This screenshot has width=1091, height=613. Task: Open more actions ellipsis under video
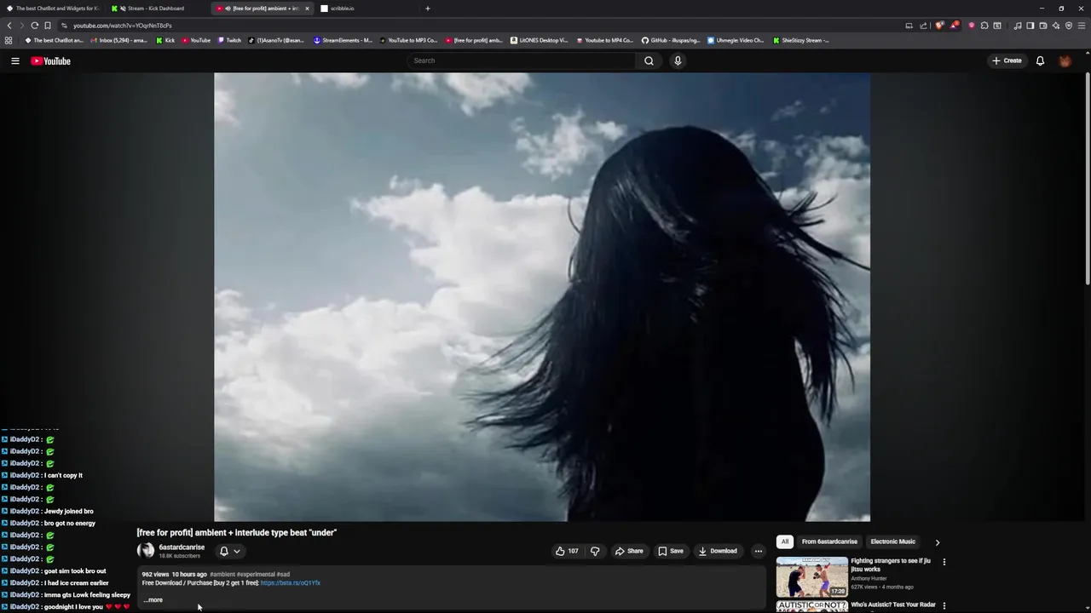758,551
